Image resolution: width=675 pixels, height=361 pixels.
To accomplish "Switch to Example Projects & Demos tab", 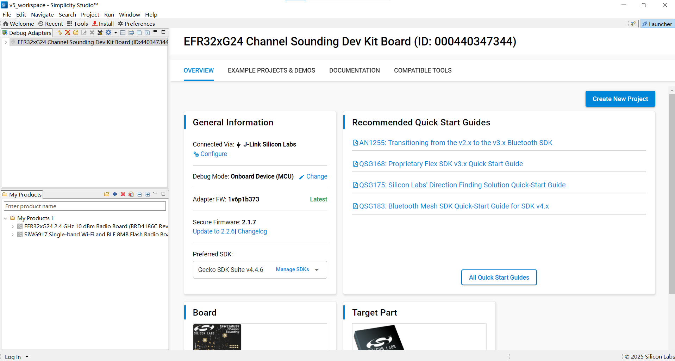I will tap(271, 70).
